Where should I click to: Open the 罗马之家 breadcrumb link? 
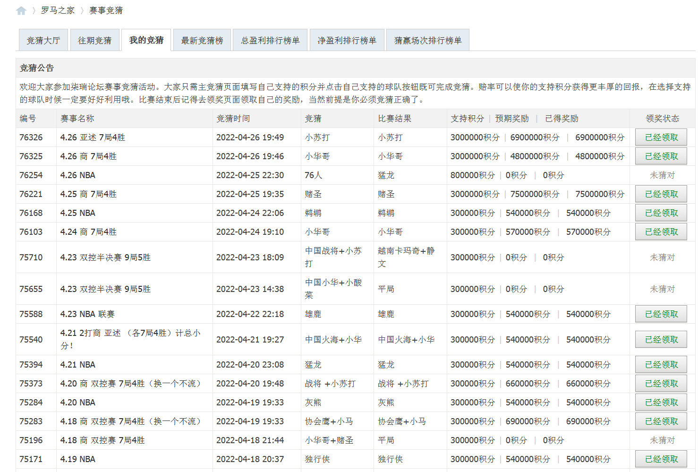[x=58, y=10]
